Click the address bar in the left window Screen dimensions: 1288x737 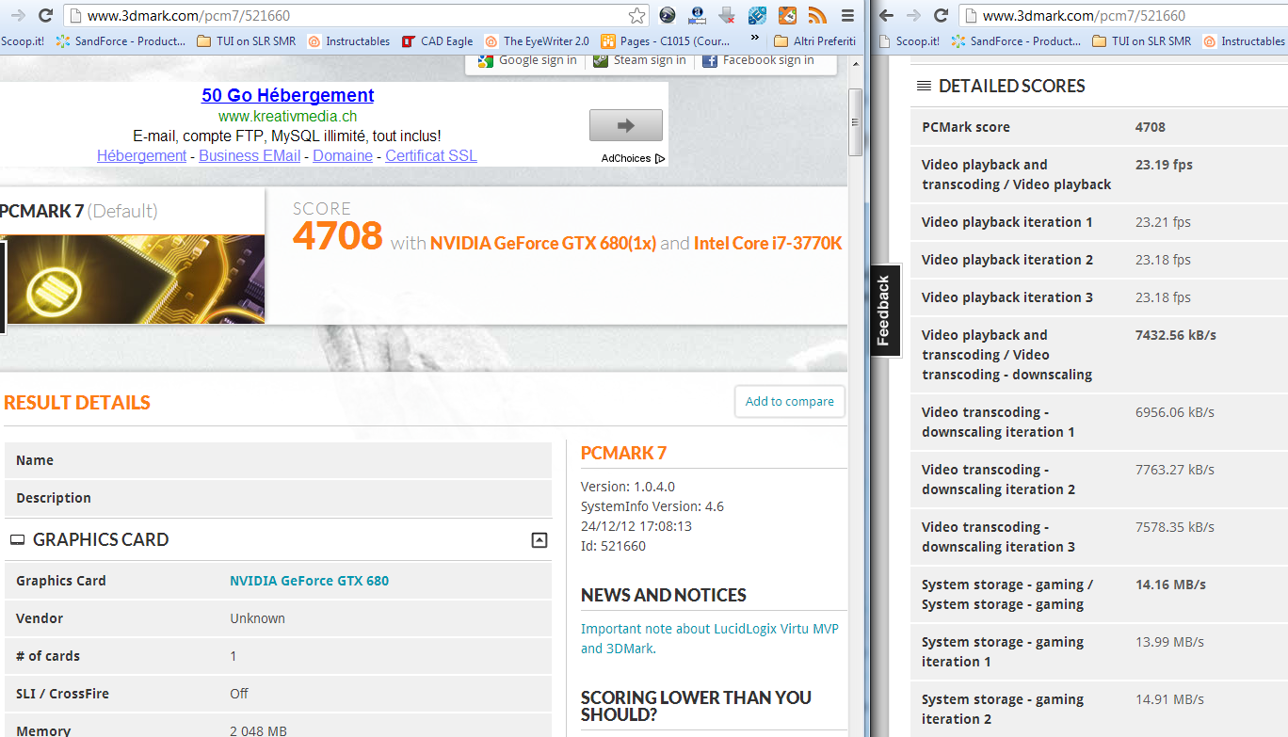tap(348, 16)
